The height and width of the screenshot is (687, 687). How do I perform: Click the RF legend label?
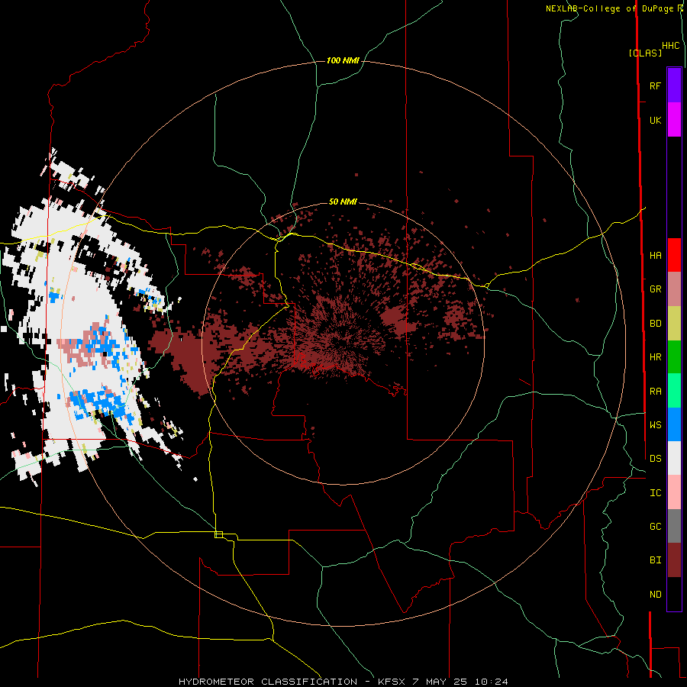[x=655, y=85]
